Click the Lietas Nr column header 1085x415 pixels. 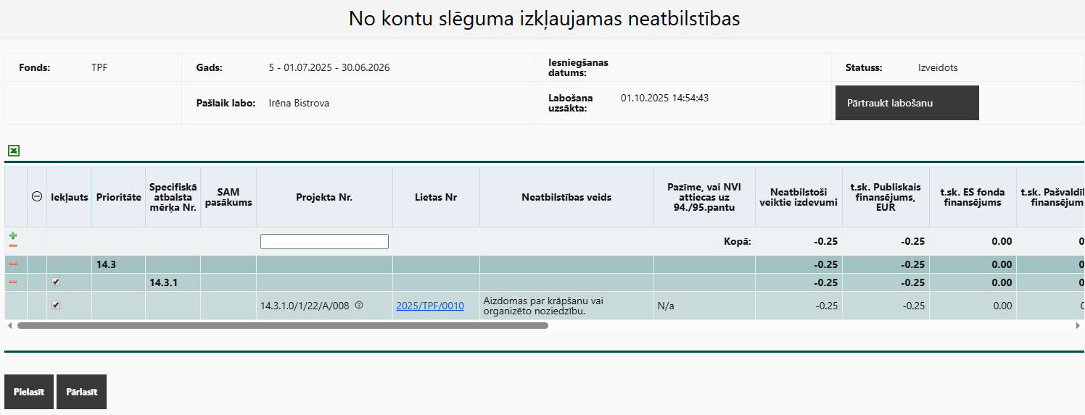point(436,197)
